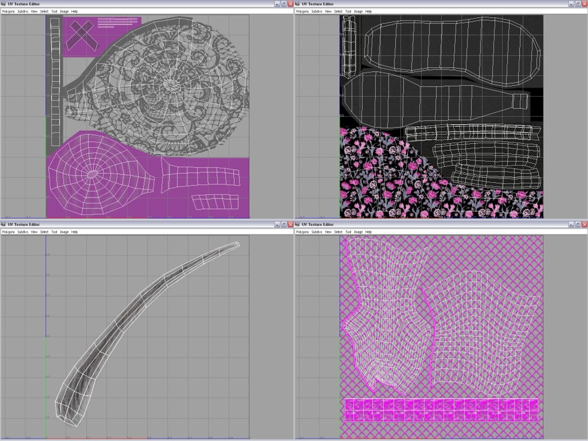
Task: Maximize the pink lattice UV Texture Editor
Action: (578, 224)
